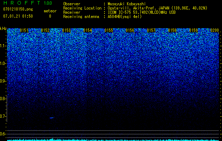Click the 0151 time marker
The height and width of the screenshot is (141, 222).
pos(24,30)
